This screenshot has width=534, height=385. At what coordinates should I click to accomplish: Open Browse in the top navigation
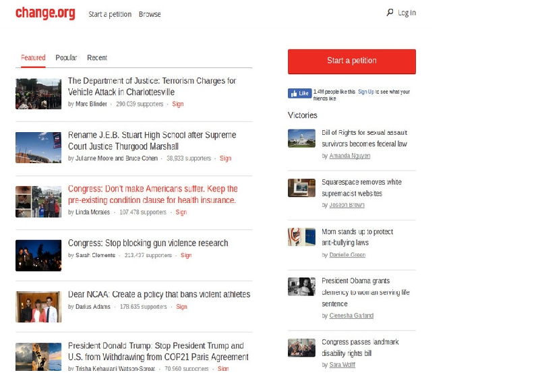pyautogui.click(x=150, y=14)
